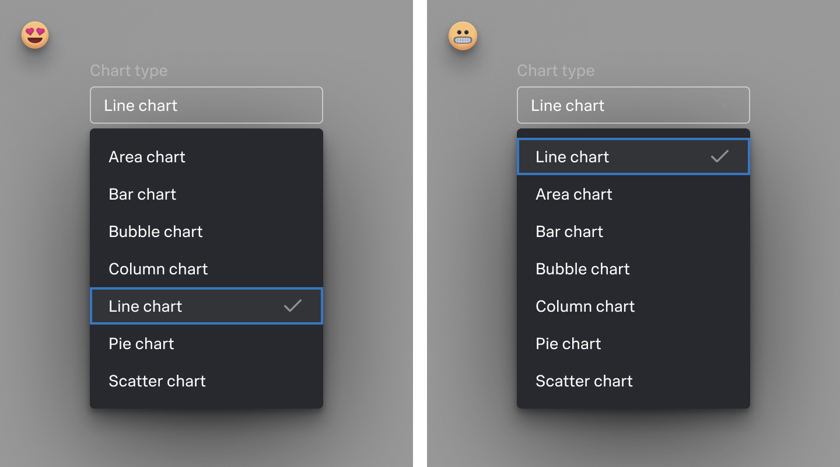Select Scatter chart from the right menu

[584, 381]
